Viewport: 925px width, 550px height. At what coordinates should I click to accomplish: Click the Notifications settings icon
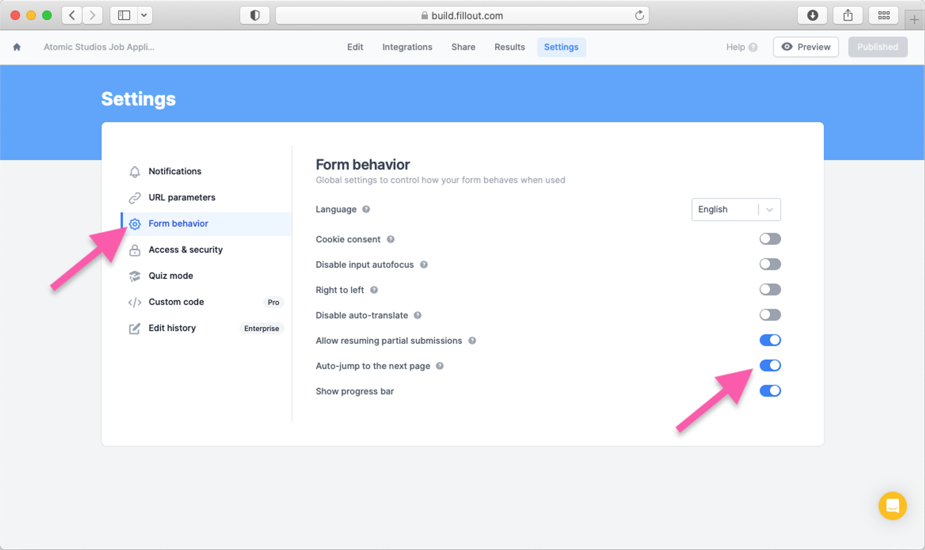134,171
